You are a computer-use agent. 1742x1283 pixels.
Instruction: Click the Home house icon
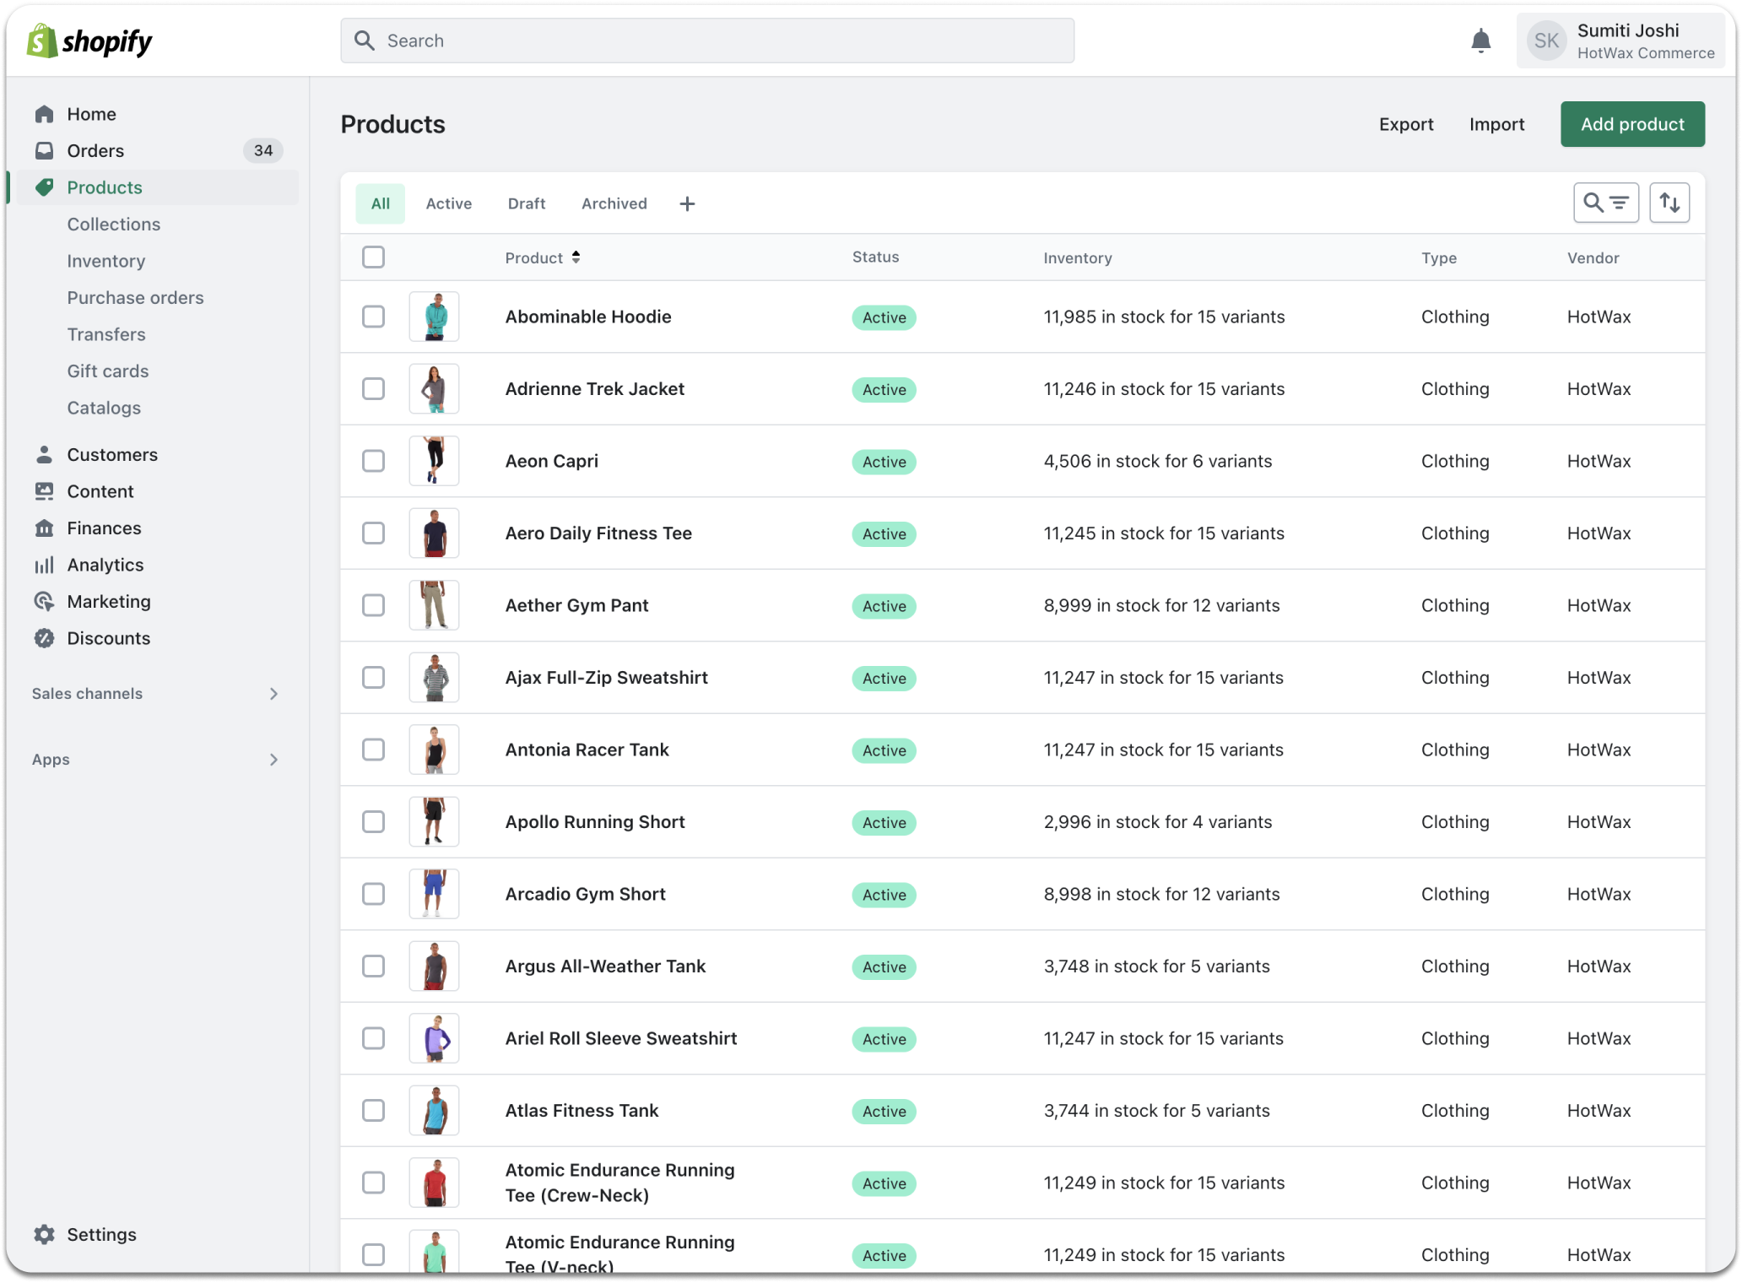45,114
